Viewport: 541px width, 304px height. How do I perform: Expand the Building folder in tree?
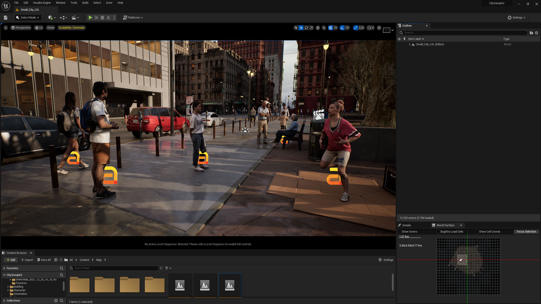(x=8, y=287)
